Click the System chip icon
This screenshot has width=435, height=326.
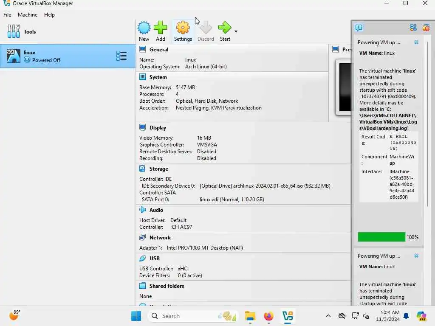143,77
